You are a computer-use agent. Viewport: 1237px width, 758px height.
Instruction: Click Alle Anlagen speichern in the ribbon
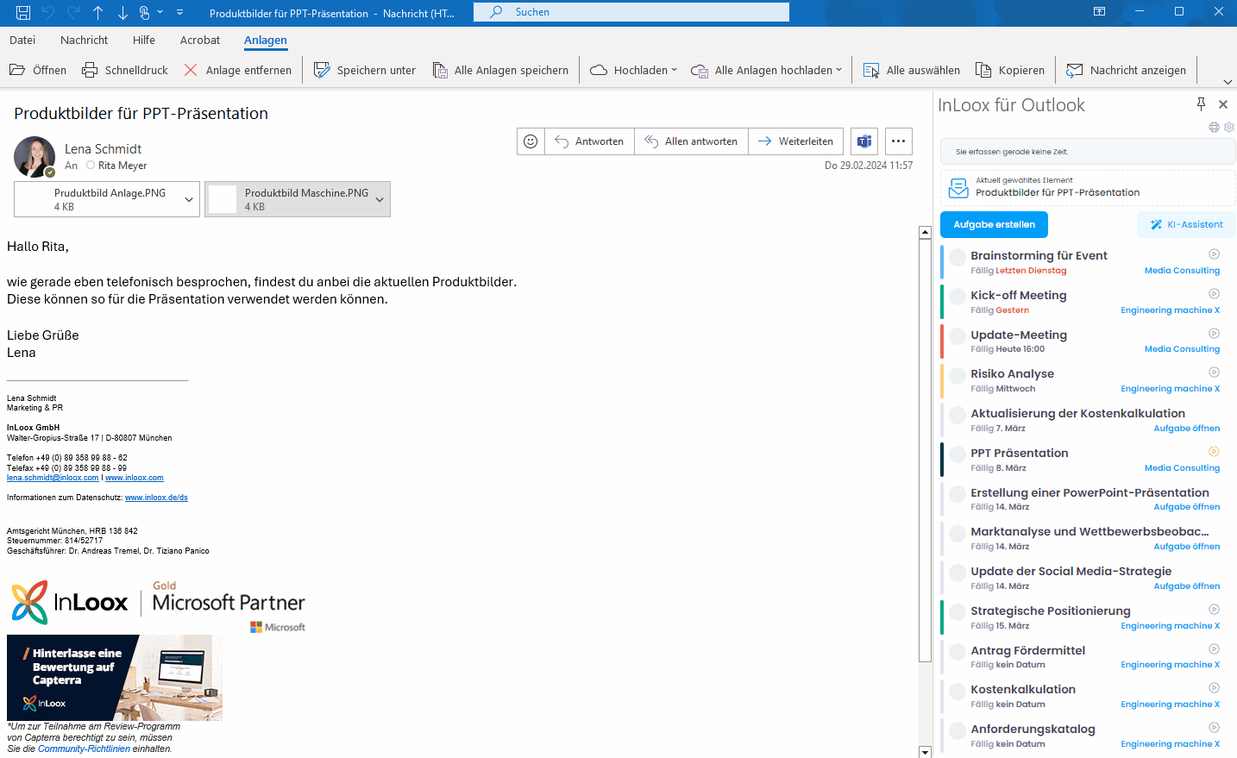tap(501, 70)
